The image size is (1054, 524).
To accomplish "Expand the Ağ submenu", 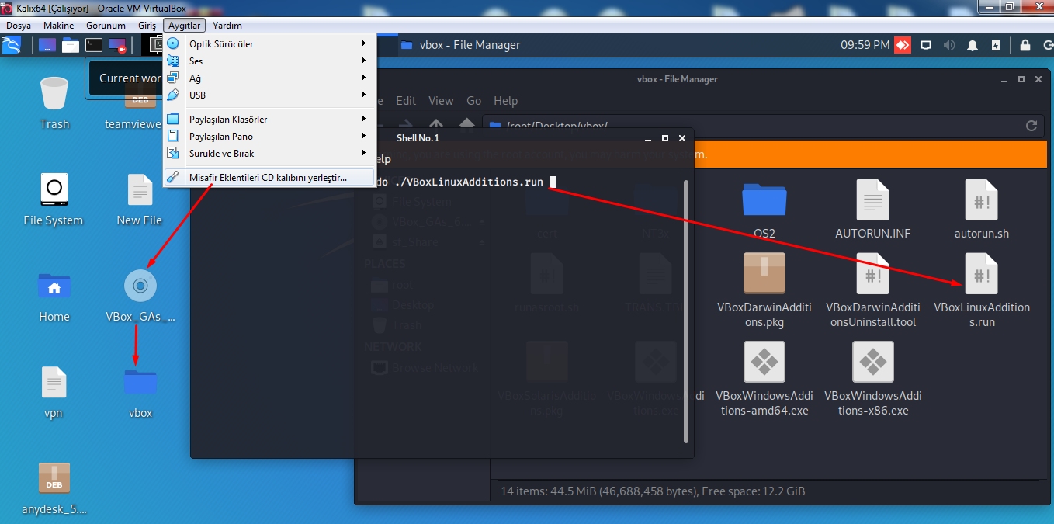I will point(269,78).
